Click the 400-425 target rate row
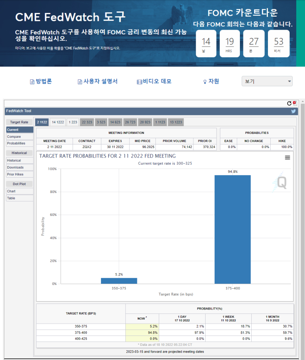This screenshot has height=360, width=305. [165, 339]
